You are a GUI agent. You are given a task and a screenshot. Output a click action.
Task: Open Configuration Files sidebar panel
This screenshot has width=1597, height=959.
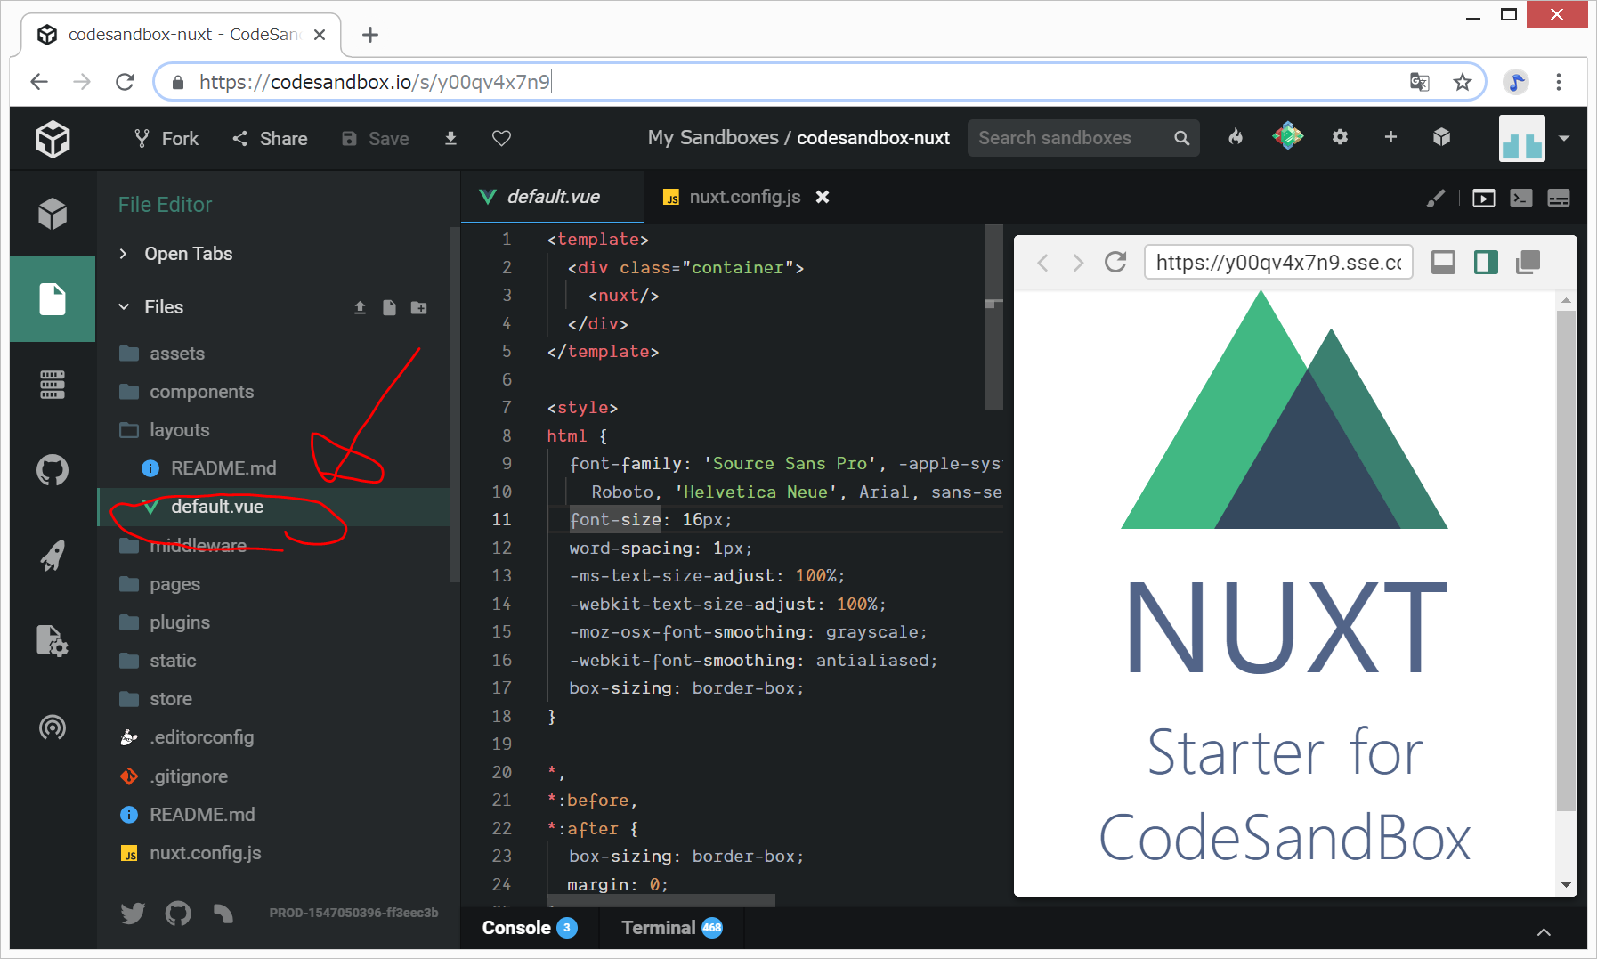[x=53, y=641]
